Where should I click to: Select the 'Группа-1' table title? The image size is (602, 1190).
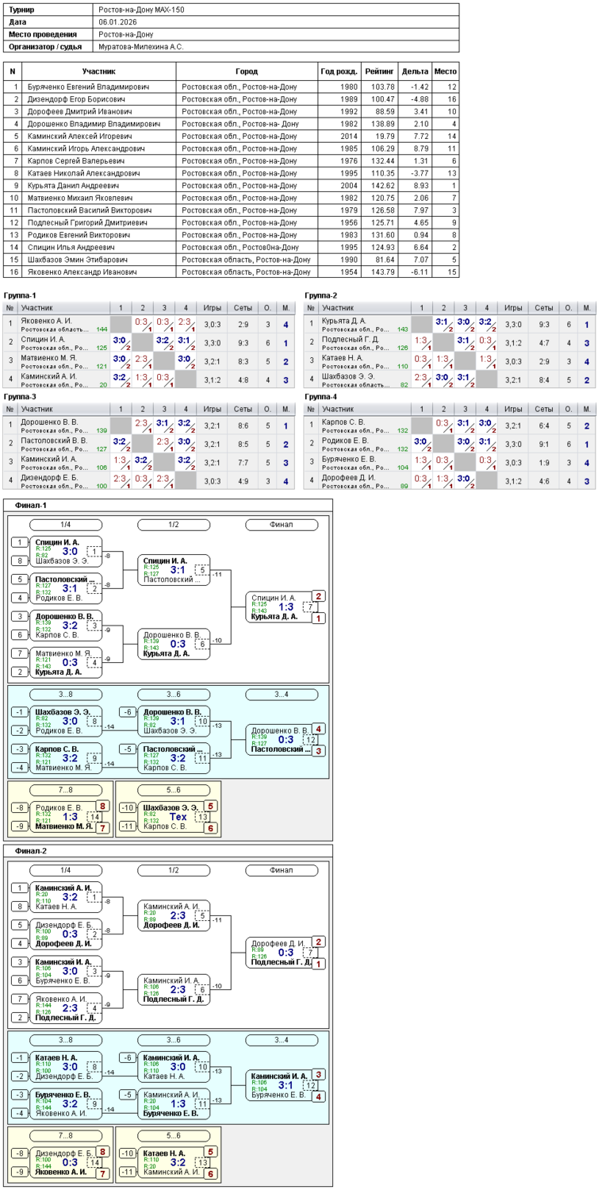point(21,295)
